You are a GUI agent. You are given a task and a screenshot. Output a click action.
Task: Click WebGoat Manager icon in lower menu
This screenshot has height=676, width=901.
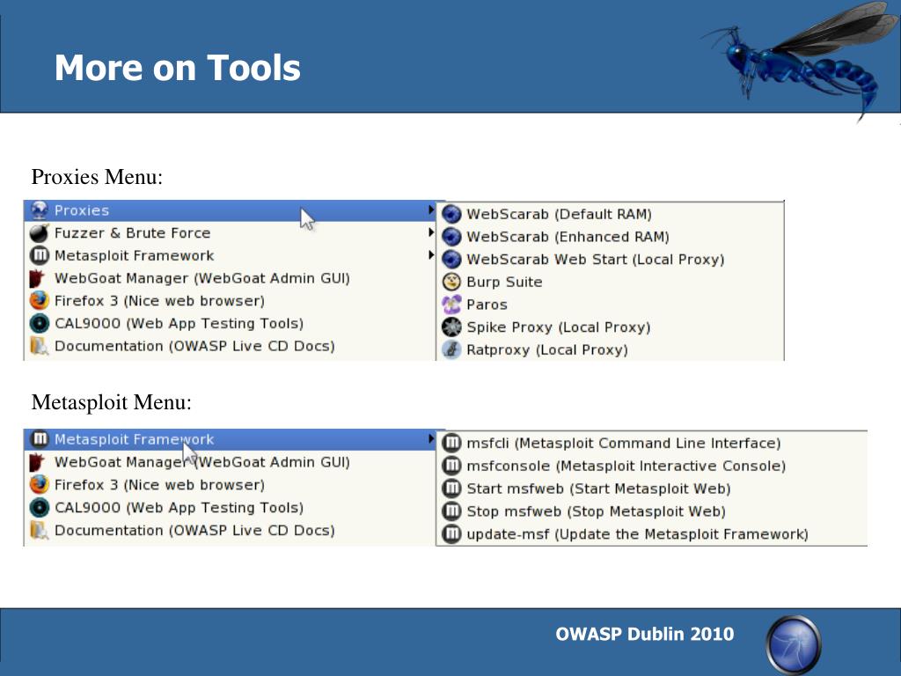37,462
